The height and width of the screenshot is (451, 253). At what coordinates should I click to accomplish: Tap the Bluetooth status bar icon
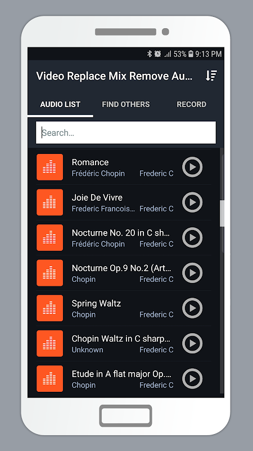(149, 54)
